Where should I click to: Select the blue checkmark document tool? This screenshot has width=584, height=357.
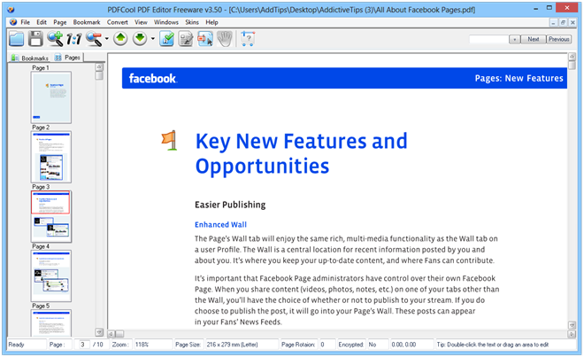pos(166,39)
